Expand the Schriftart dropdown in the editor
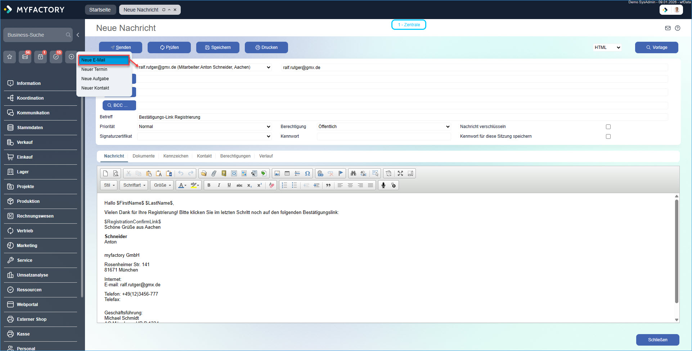The width and height of the screenshot is (692, 351). click(134, 185)
